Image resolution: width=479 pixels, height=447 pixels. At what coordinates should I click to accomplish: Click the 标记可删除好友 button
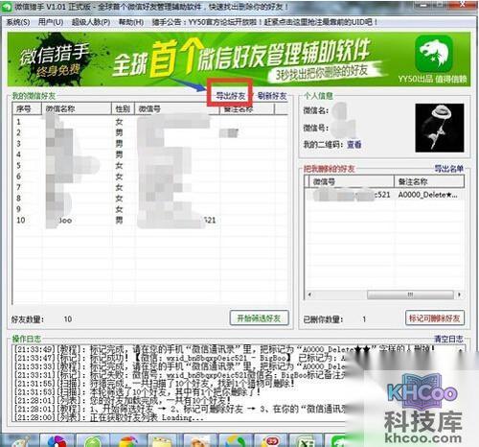click(x=435, y=318)
